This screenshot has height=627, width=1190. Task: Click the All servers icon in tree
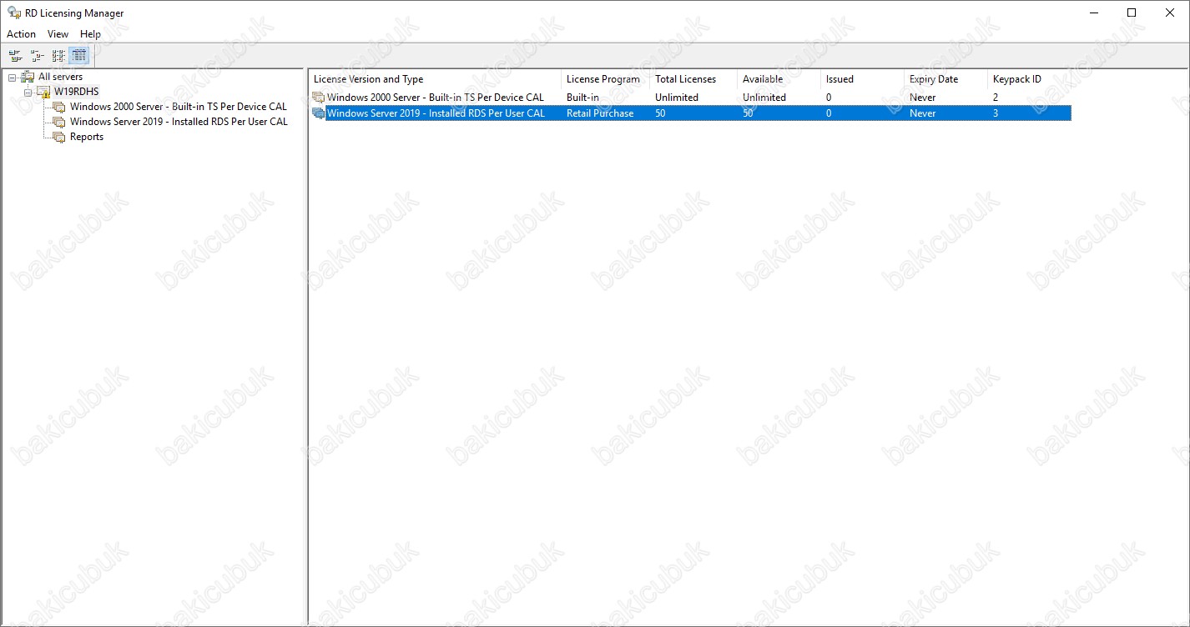coord(28,77)
